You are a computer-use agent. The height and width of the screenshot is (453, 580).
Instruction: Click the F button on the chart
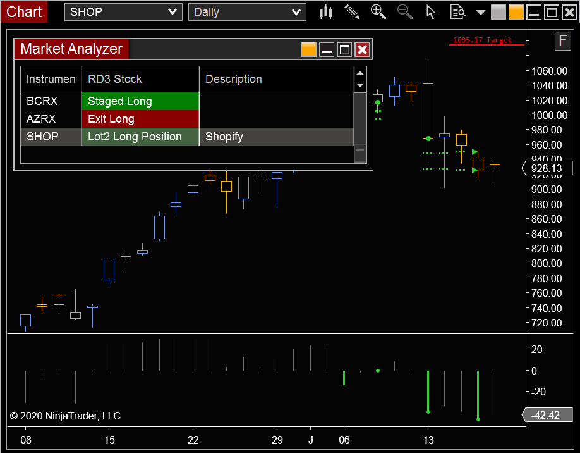(x=562, y=40)
